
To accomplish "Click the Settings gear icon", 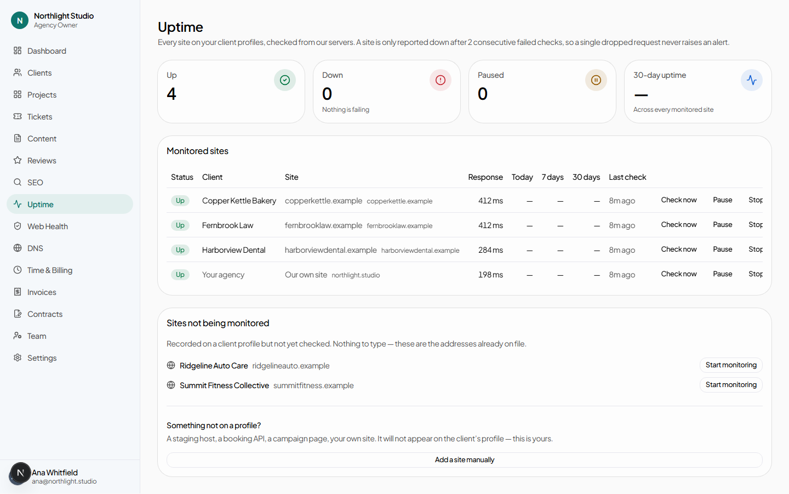I will point(18,357).
